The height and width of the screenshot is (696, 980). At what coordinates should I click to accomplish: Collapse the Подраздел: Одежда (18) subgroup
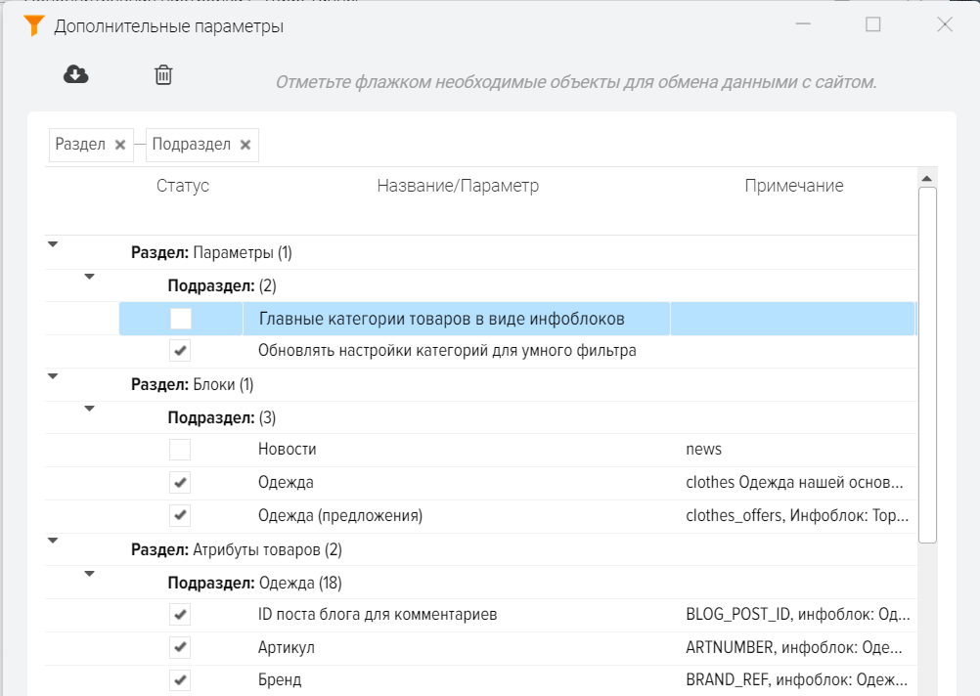pos(90,575)
